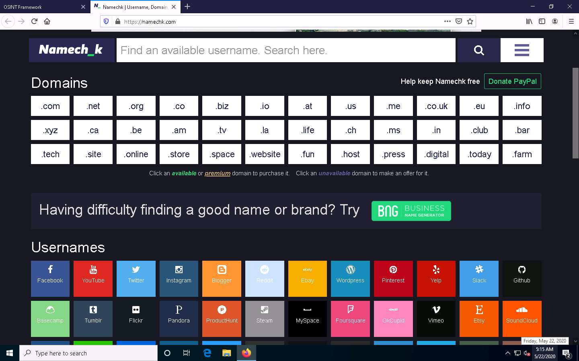The width and height of the screenshot is (579, 361).
Task: Open Business Name Generator banner
Action: 411,211
